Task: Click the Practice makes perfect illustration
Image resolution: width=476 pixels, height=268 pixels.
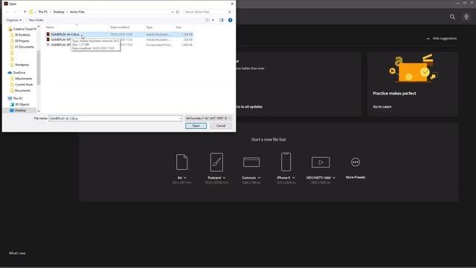Action: point(413,68)
